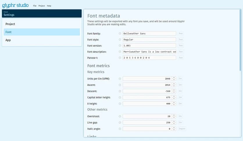
Task: Click info icon beside Font version
Action: (120, 45)
